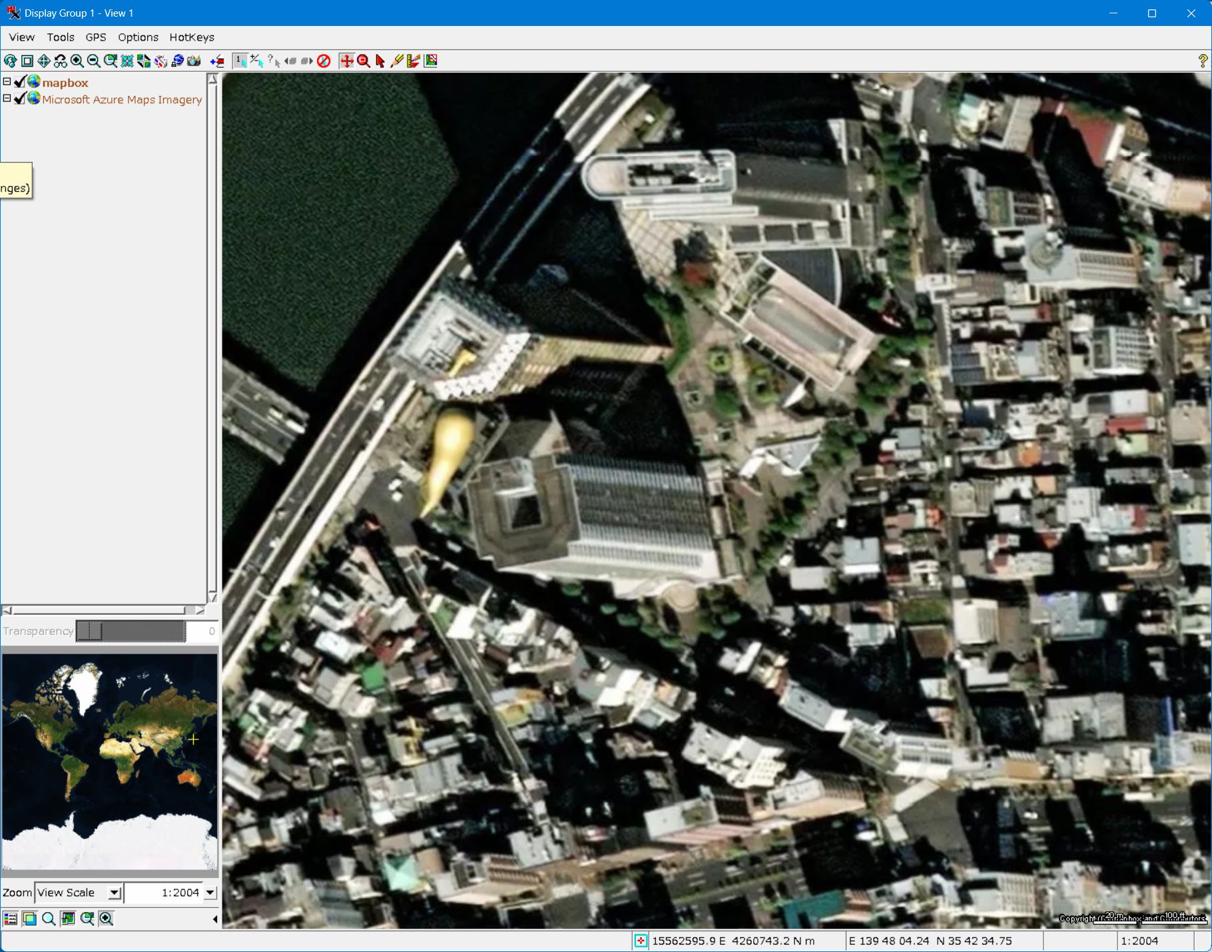Screen dimensions: 1212x952
Task: Open the View Scale zoom mode dropdown
Action: point(115,893)
